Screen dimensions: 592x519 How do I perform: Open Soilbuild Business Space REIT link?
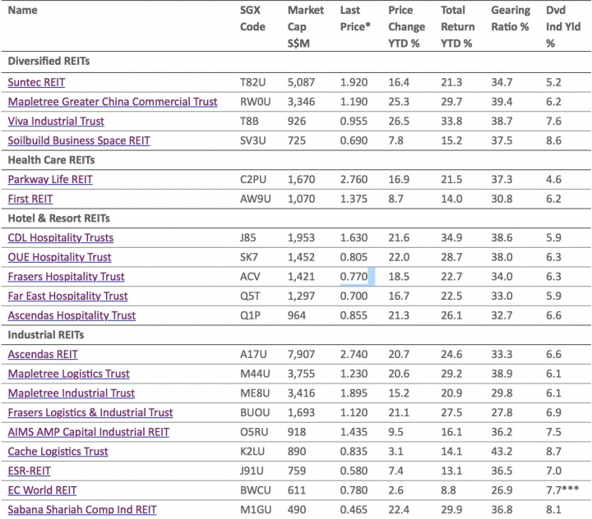(79, 140)
